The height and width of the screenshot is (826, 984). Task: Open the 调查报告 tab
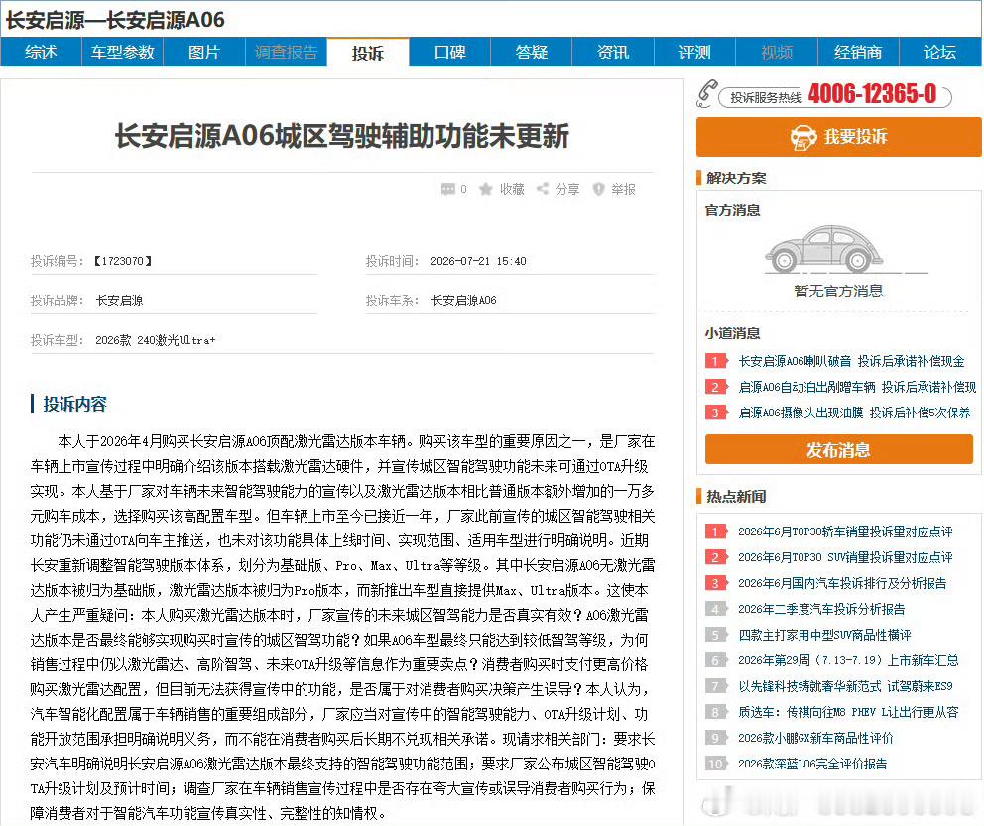coord(286,52)
